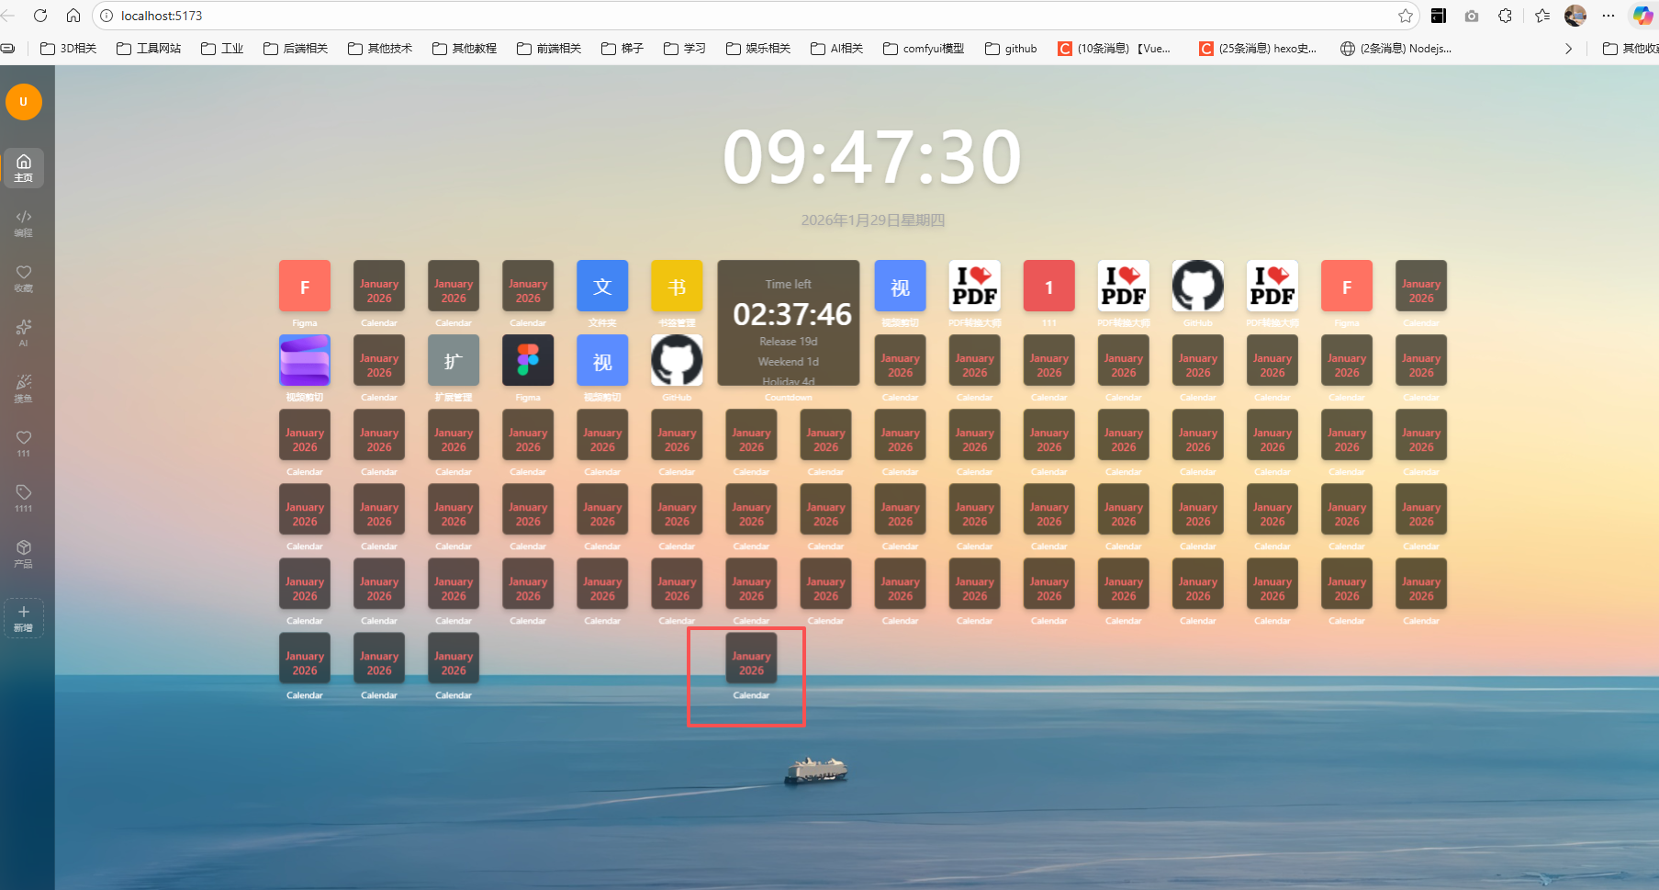Open the 文件夹 shortcut tile
This screenshot has width=1659, height=890.
[x=602, y=287]
